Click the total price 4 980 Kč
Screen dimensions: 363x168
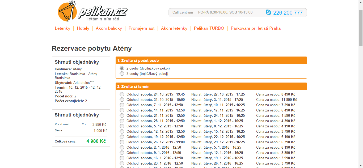(96, 141)
